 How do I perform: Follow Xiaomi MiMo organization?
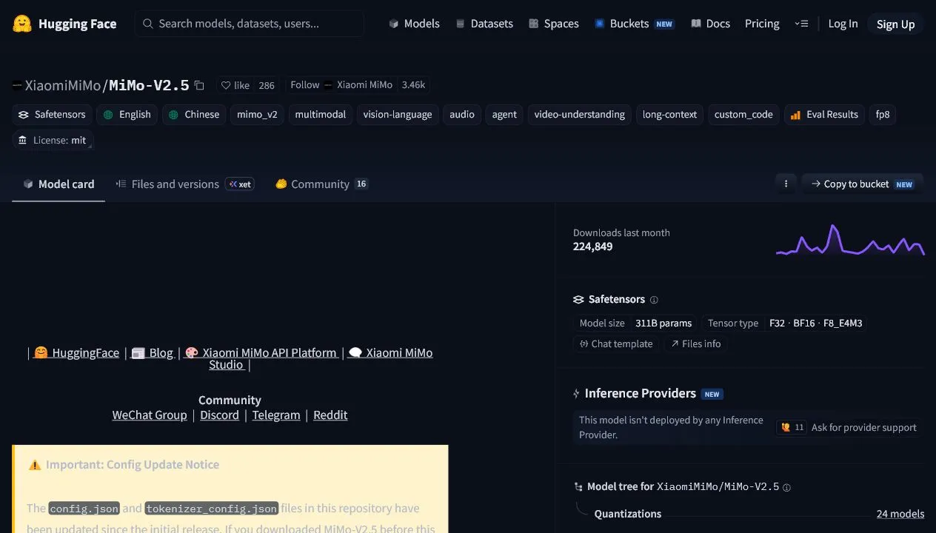pyautogui.click(x=304, y=85)
